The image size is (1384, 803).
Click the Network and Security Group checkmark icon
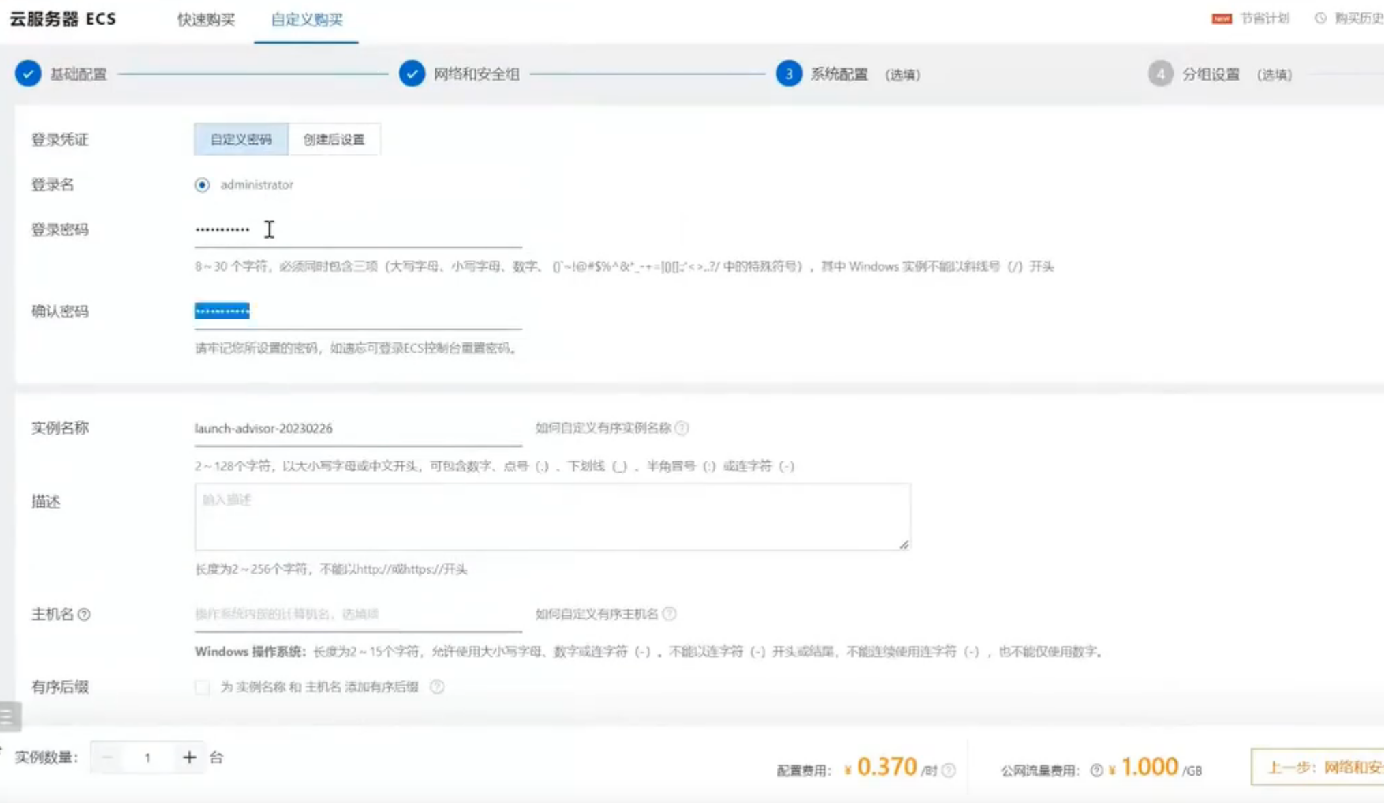[412, 74]
